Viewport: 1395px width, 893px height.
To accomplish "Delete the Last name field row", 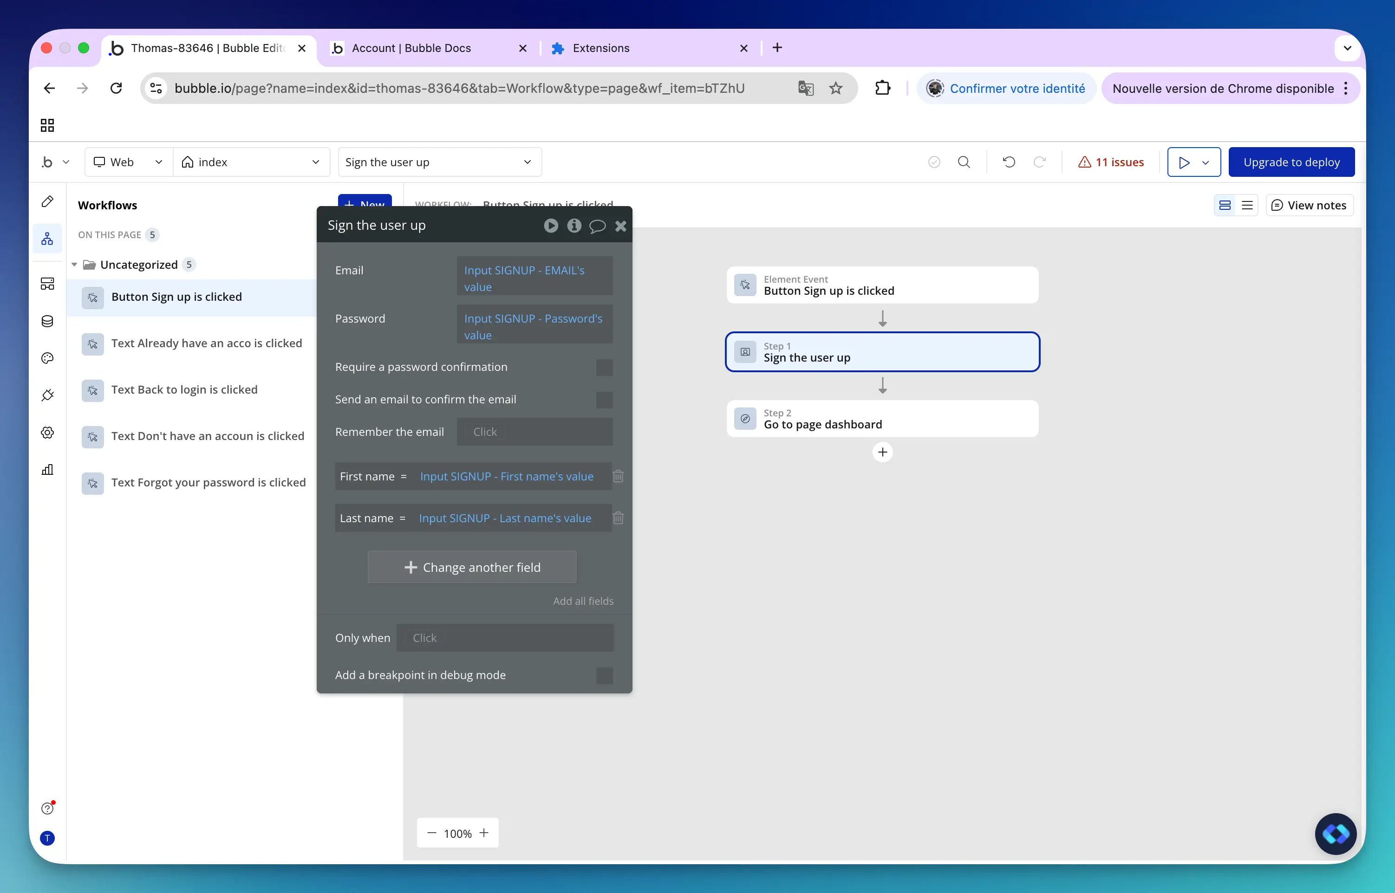I will coord(619,518).
